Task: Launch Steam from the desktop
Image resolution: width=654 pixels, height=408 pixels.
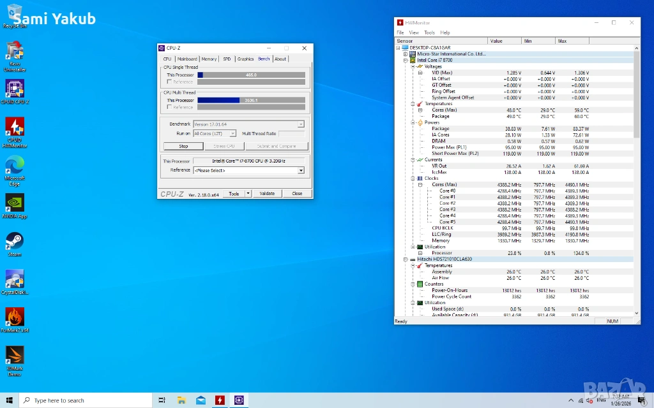Action: (14, 240)
